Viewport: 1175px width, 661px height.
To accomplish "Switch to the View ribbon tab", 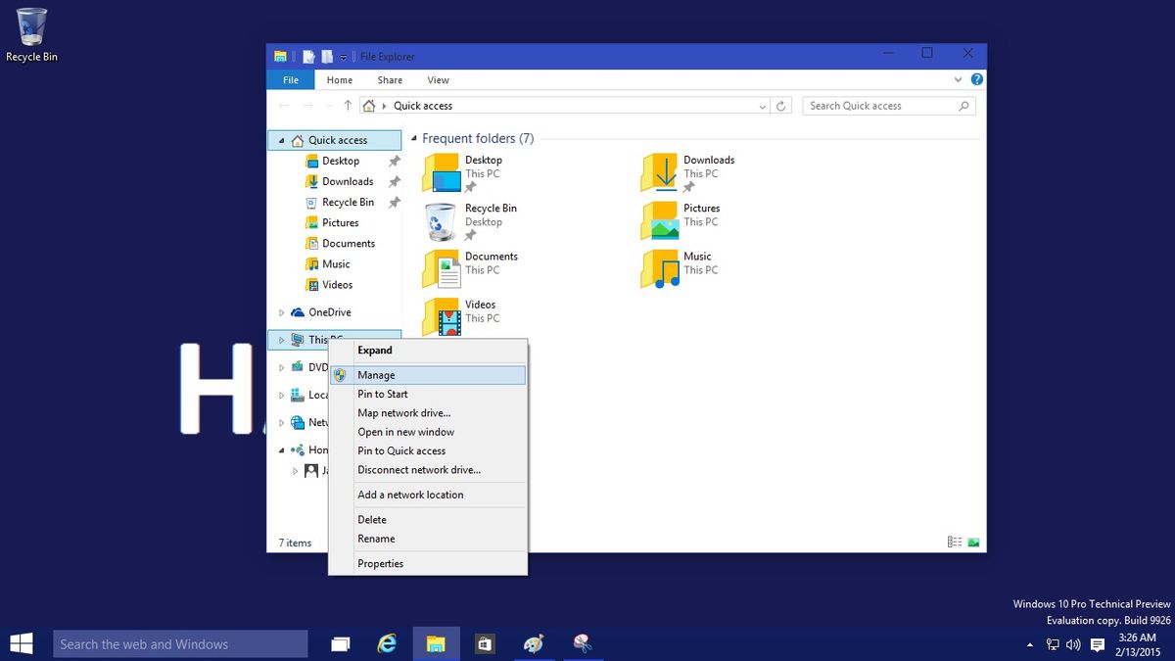I will (x=438, y=79).
